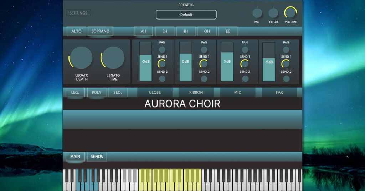Click the Close mic -3 dB fader
The width and height of the screenshot is (365, 191).
[145, 61]
